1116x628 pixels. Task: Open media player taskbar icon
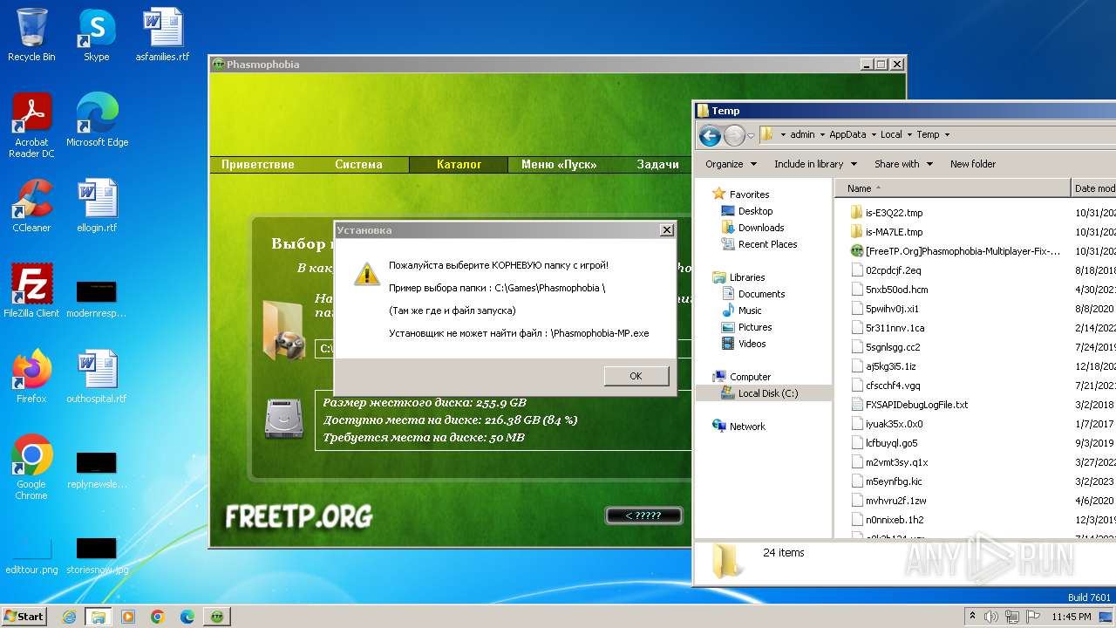pos(128,617)
